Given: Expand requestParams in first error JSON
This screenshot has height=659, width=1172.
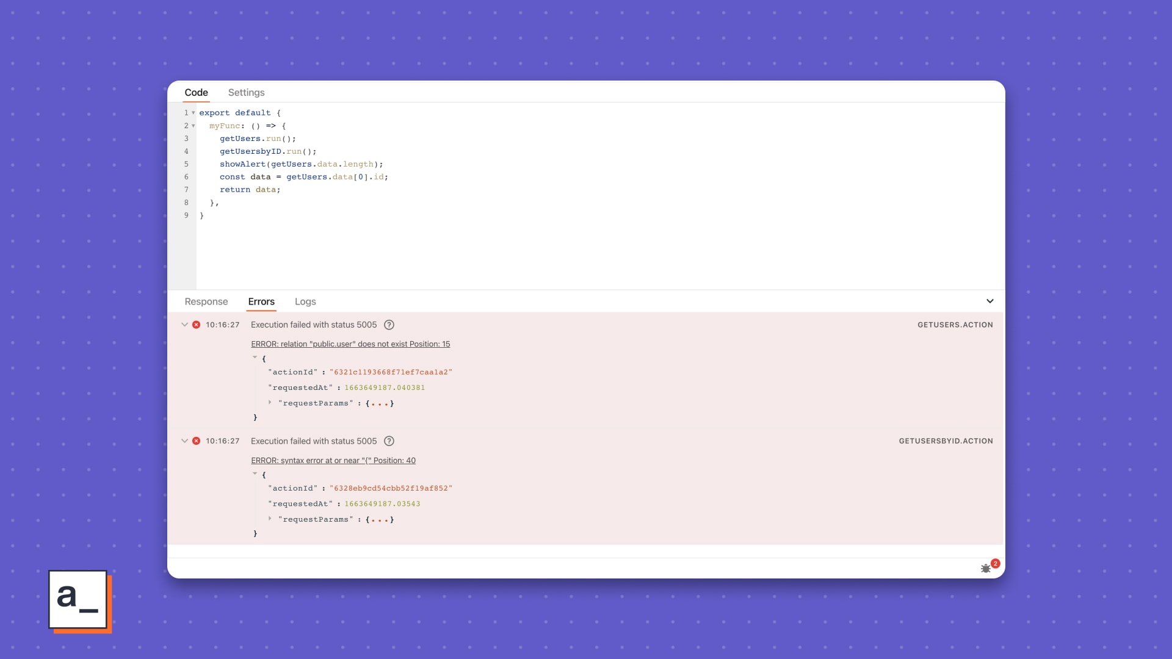Looking at the screenshot, I should click(270, 403).
